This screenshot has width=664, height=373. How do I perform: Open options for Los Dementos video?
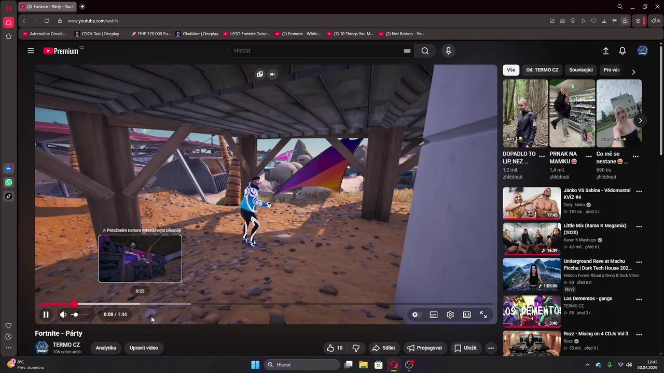click(x=639, y=299)
